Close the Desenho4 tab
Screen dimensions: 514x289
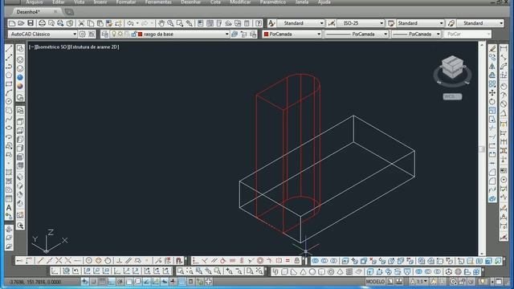tap(55, 11)
